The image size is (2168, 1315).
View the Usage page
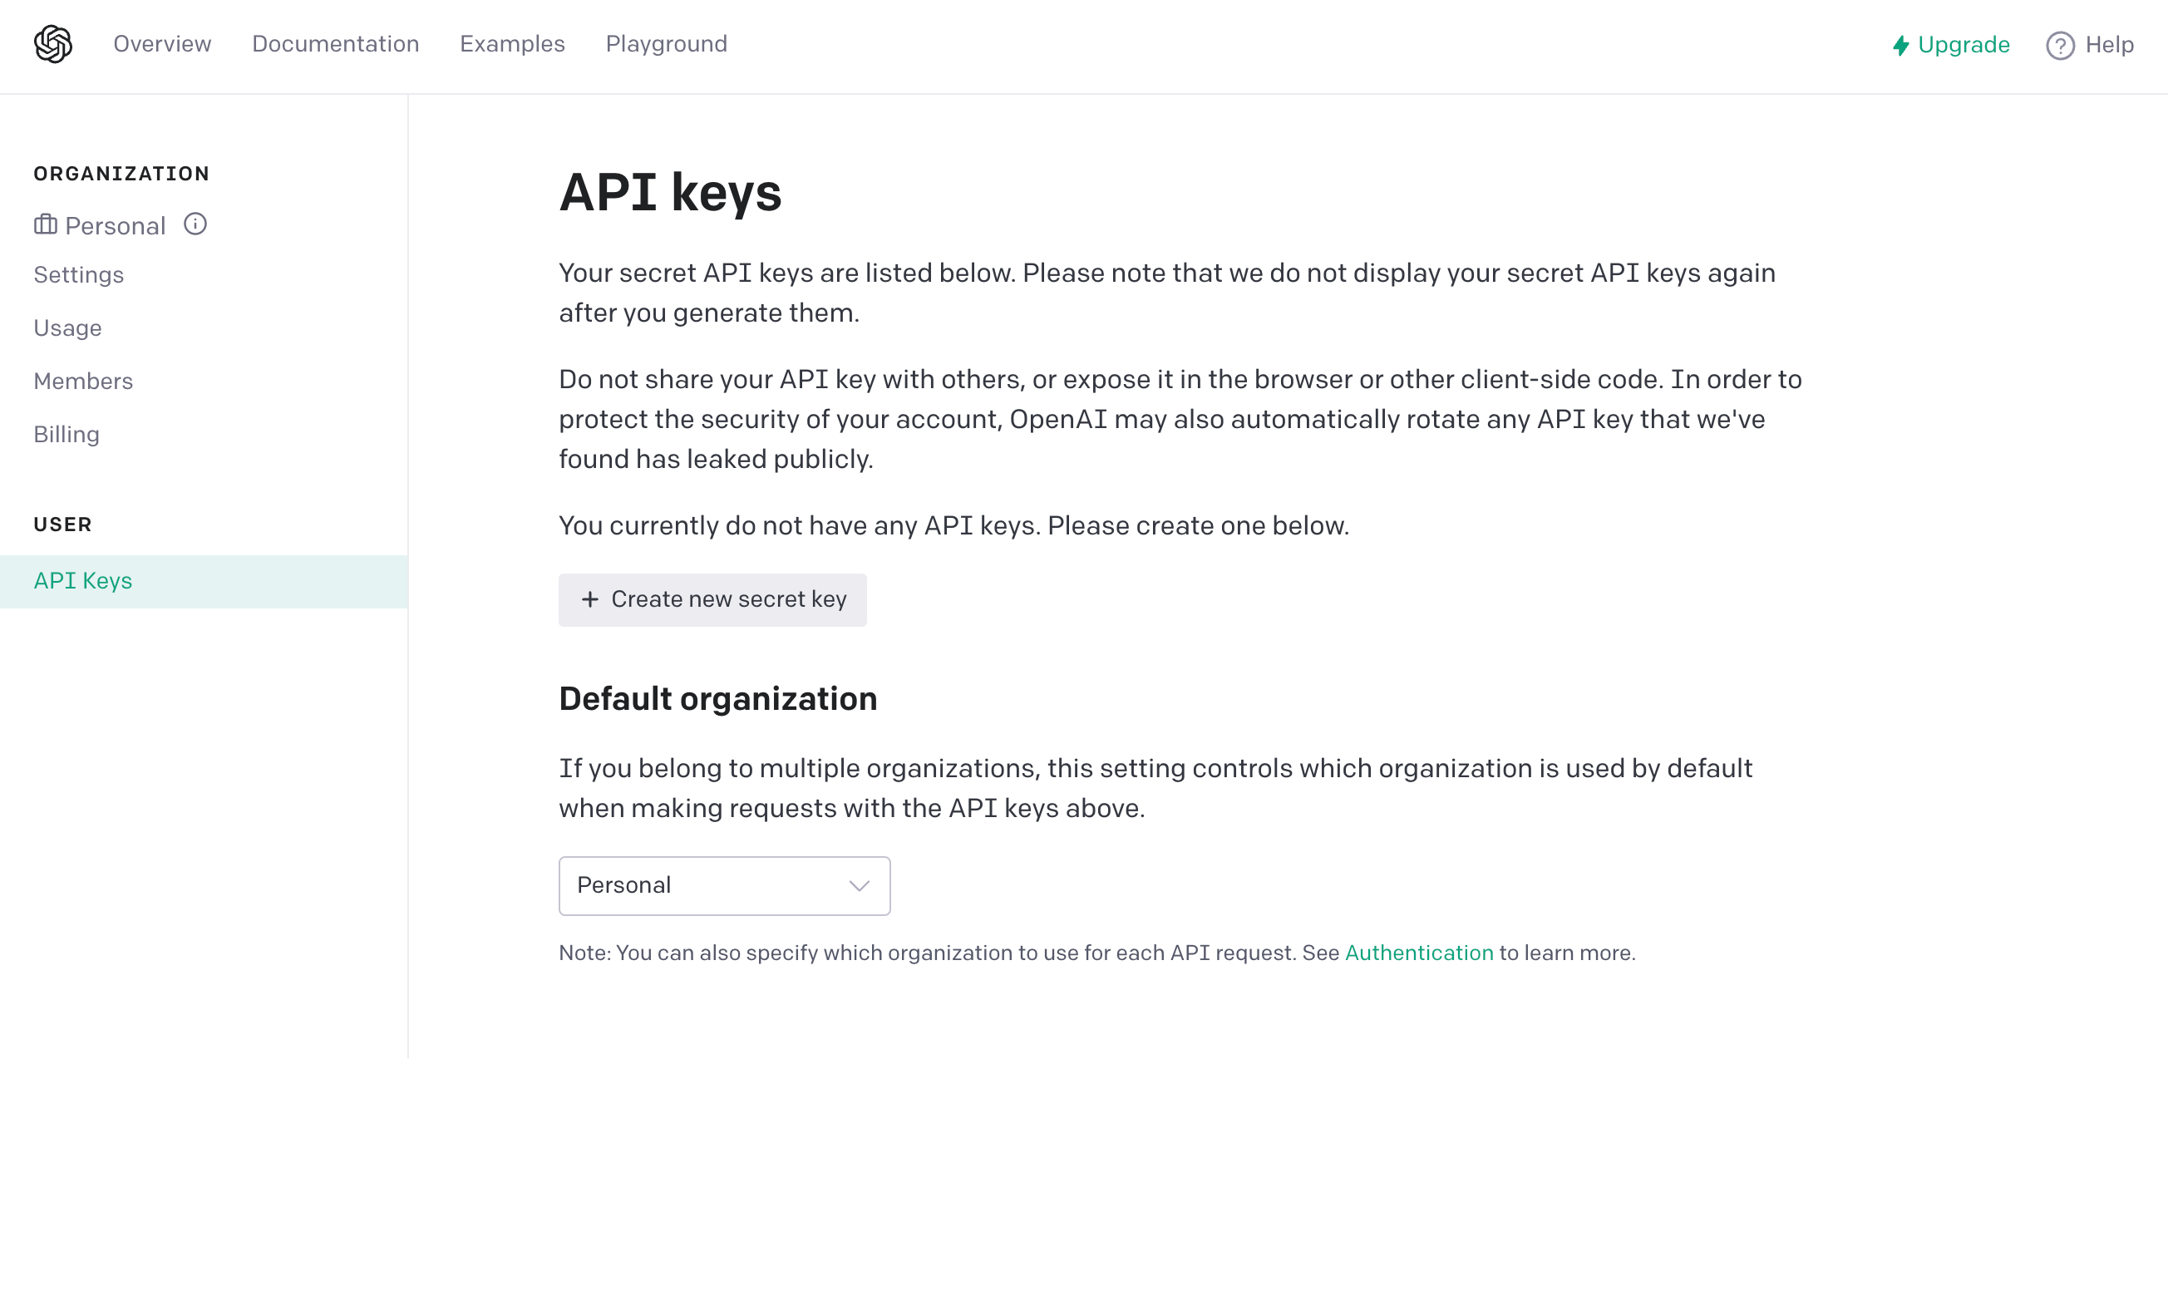pyautogui.click(x=68, y=328)
